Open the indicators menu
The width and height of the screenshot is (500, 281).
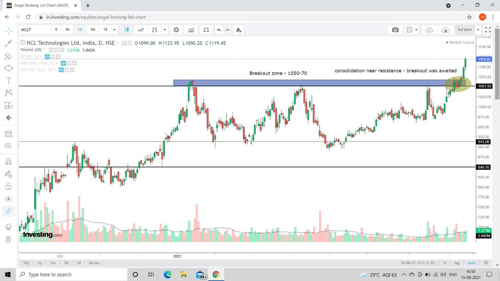pyautogui.click(x=191, y=30)
